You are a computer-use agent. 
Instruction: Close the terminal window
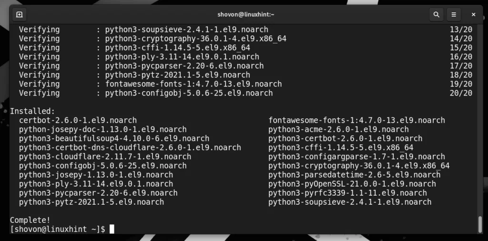click(473, 15)
